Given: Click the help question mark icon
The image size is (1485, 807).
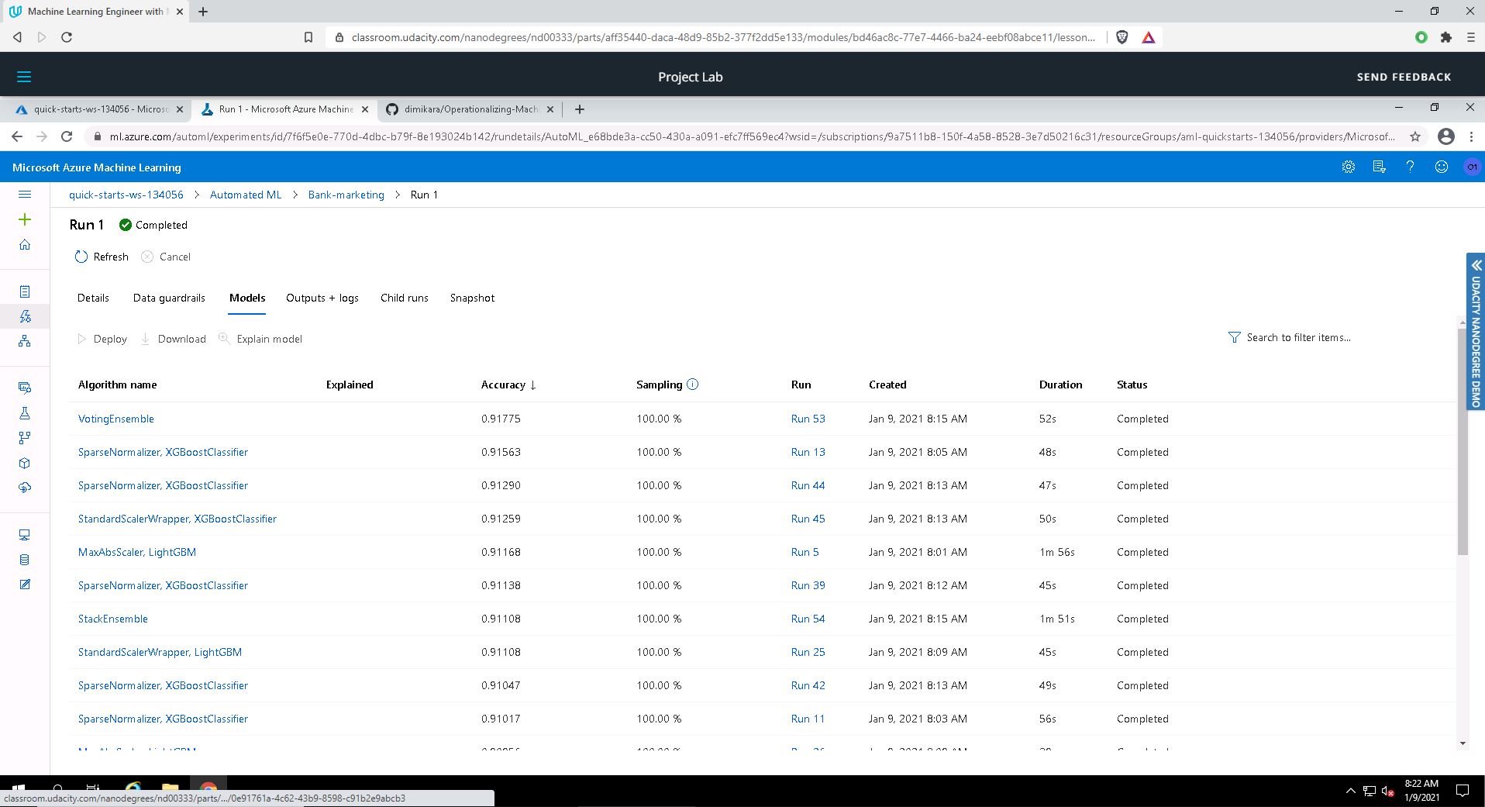Looking at the screenshot, I should click(x=1410, y=167).
